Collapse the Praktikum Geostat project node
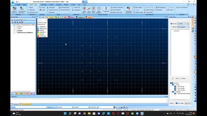The image size is (207, 116). (x=12, y=25)
